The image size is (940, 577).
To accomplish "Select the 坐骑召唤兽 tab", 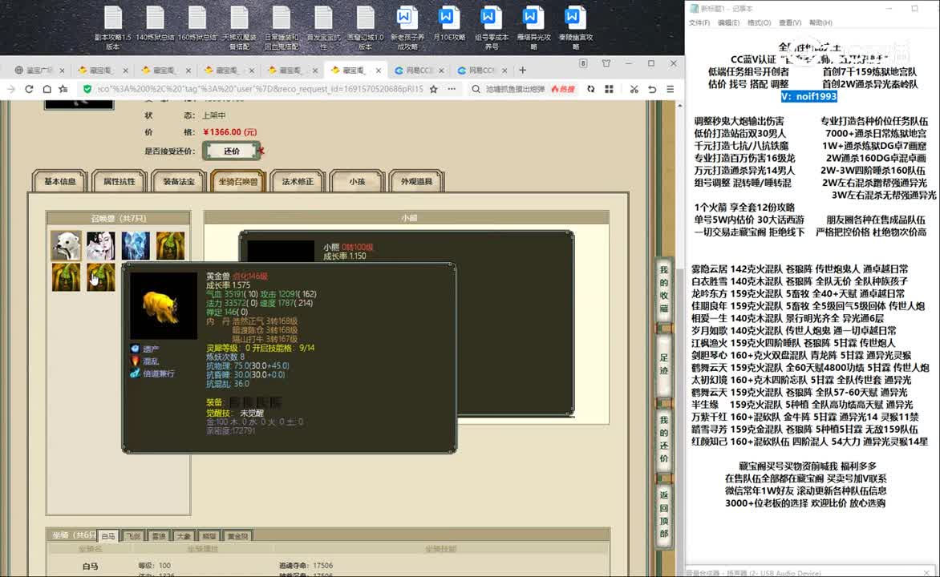I will pyautogui.click(x=238, y=182).
